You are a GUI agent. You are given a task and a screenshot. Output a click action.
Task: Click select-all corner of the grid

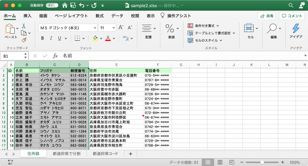4,65
